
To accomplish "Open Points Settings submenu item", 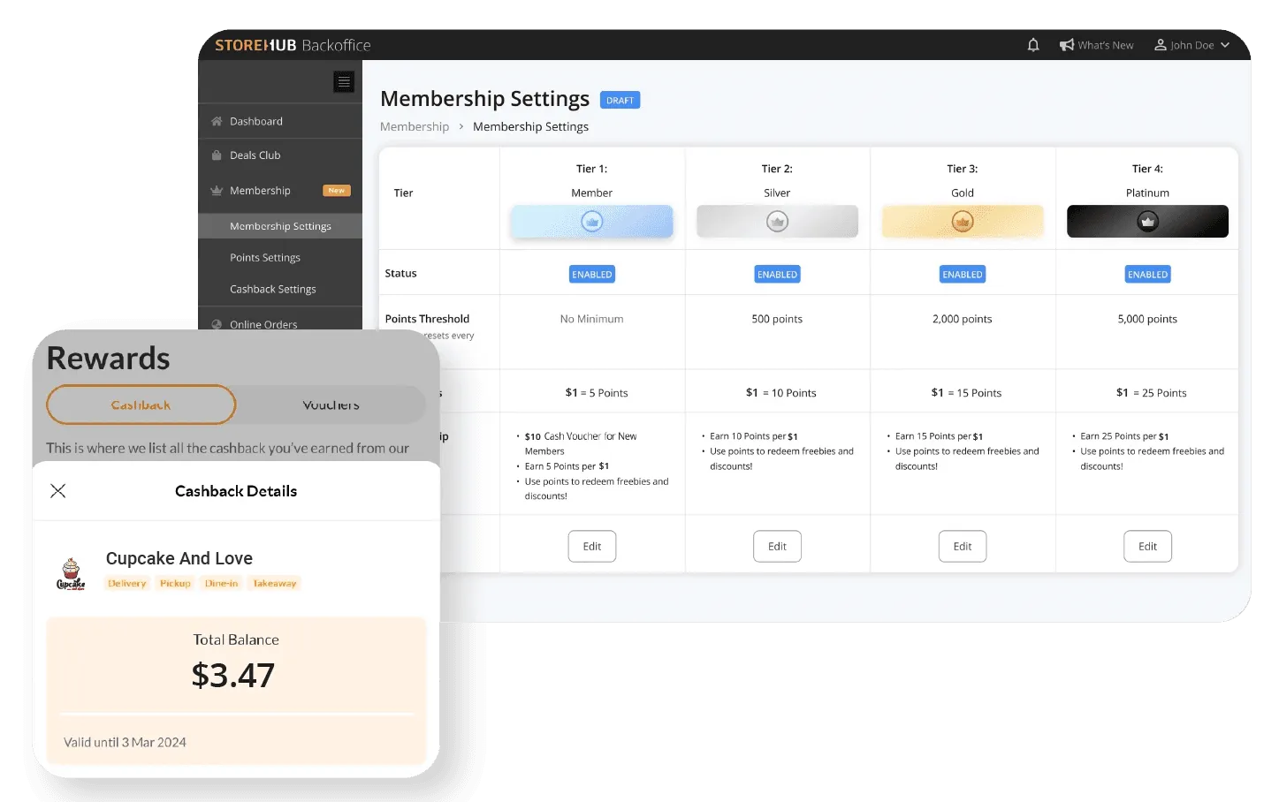I will (x=265, y=258).
